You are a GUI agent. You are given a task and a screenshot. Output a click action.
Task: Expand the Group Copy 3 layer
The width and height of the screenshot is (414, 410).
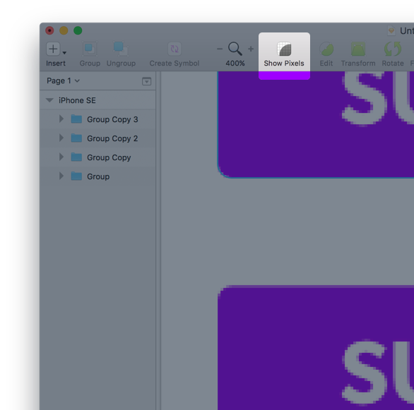61,119
